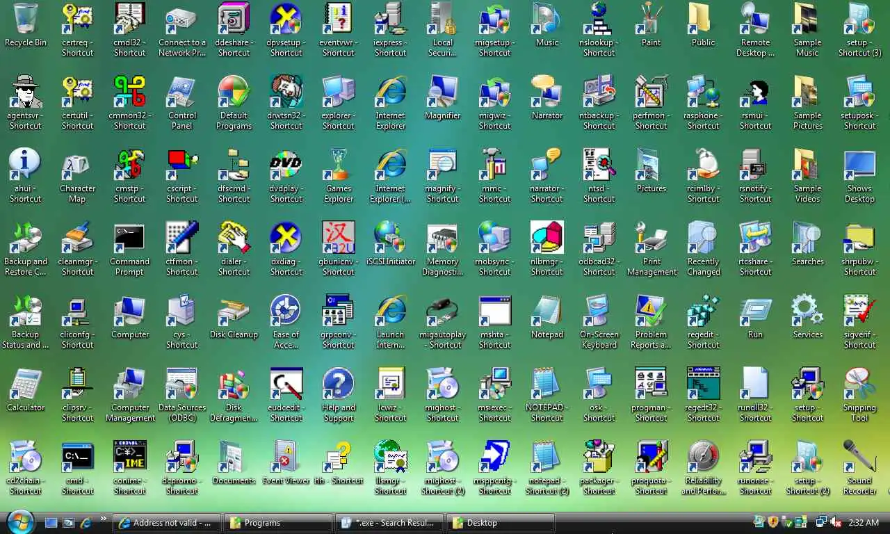890x534 pixels.
Task: Click the Services desktop icon
Action: tap(807, 318)
